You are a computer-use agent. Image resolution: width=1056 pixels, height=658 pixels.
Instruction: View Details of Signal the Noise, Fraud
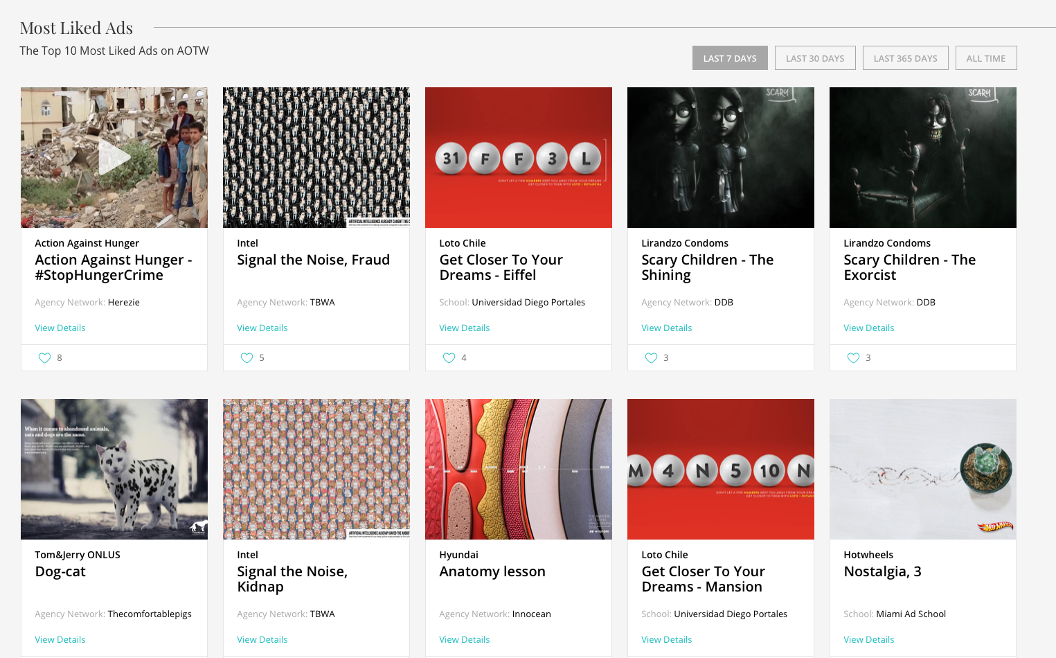262,328
